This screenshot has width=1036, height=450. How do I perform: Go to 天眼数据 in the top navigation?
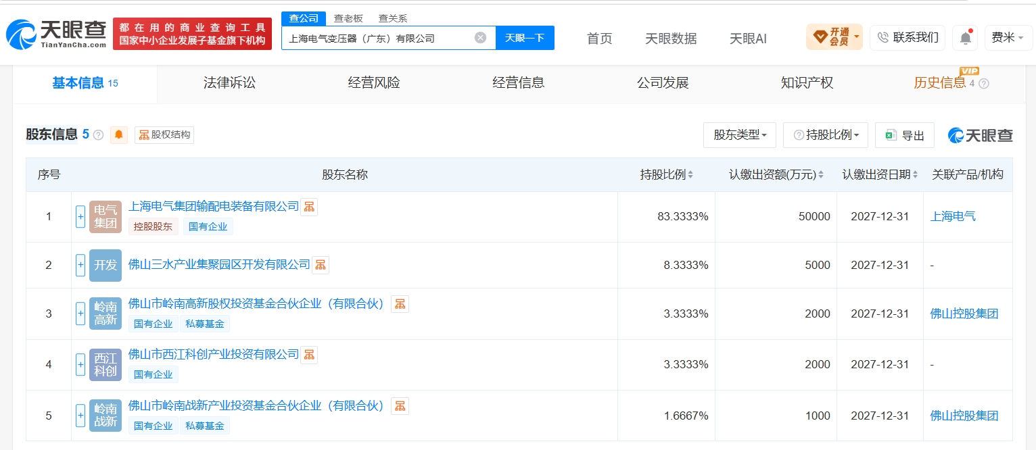(x=671, y=39)
